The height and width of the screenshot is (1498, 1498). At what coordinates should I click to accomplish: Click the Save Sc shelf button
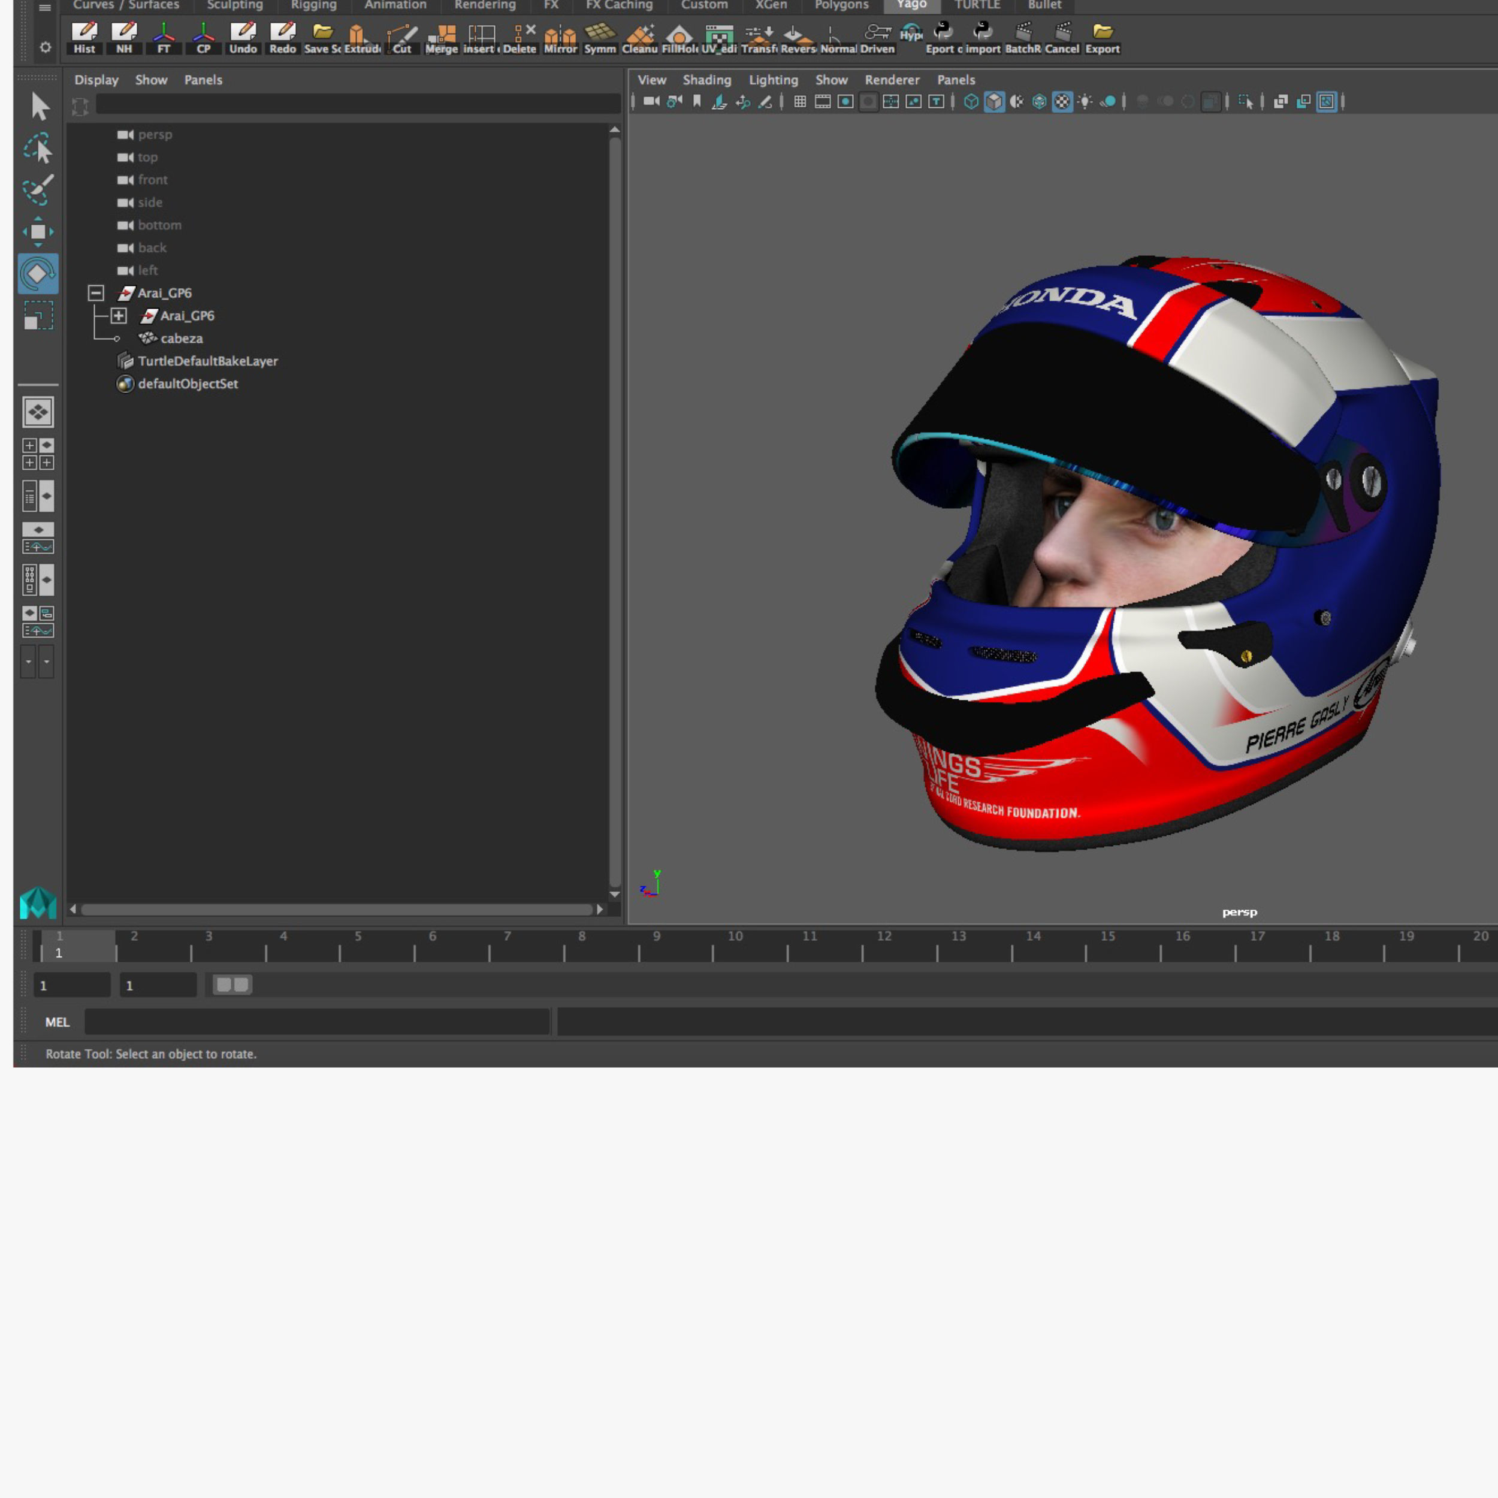[322, 38]
